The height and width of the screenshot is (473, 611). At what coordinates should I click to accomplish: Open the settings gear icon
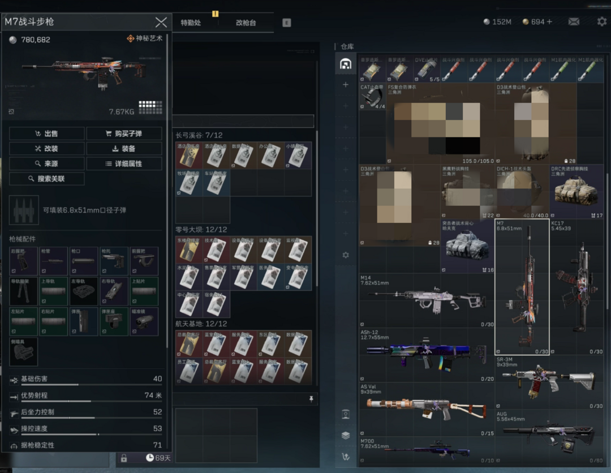[x=602, y=21]
